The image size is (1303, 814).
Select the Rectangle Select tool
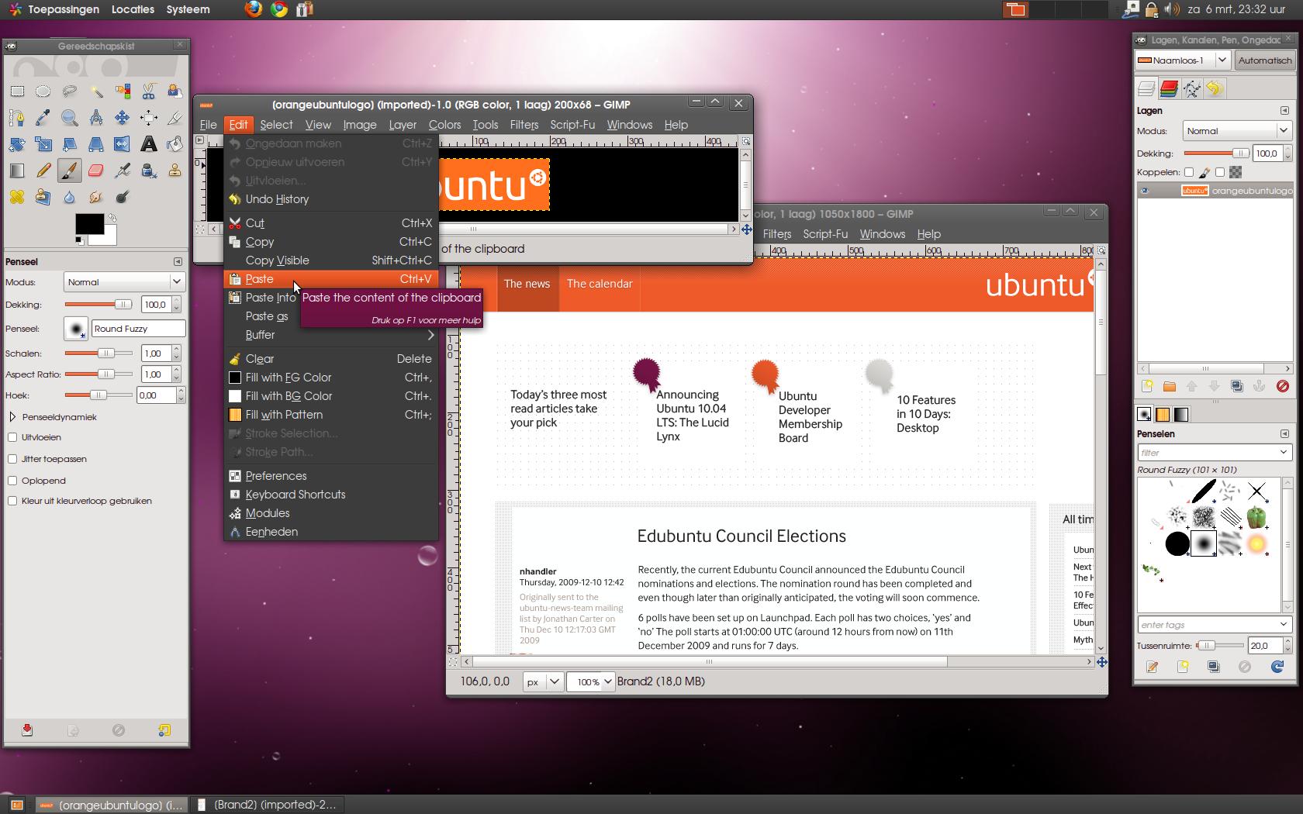click(x=17, y=91)
